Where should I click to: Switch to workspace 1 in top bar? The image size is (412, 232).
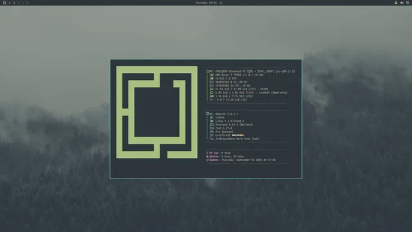point(10,3)
